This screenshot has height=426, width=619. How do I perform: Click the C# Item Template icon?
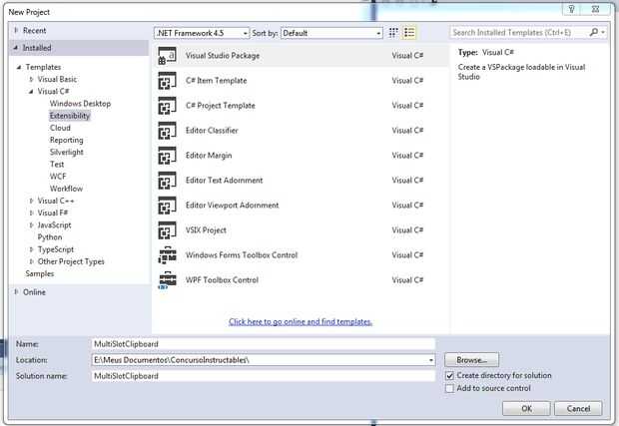[167, 81]
